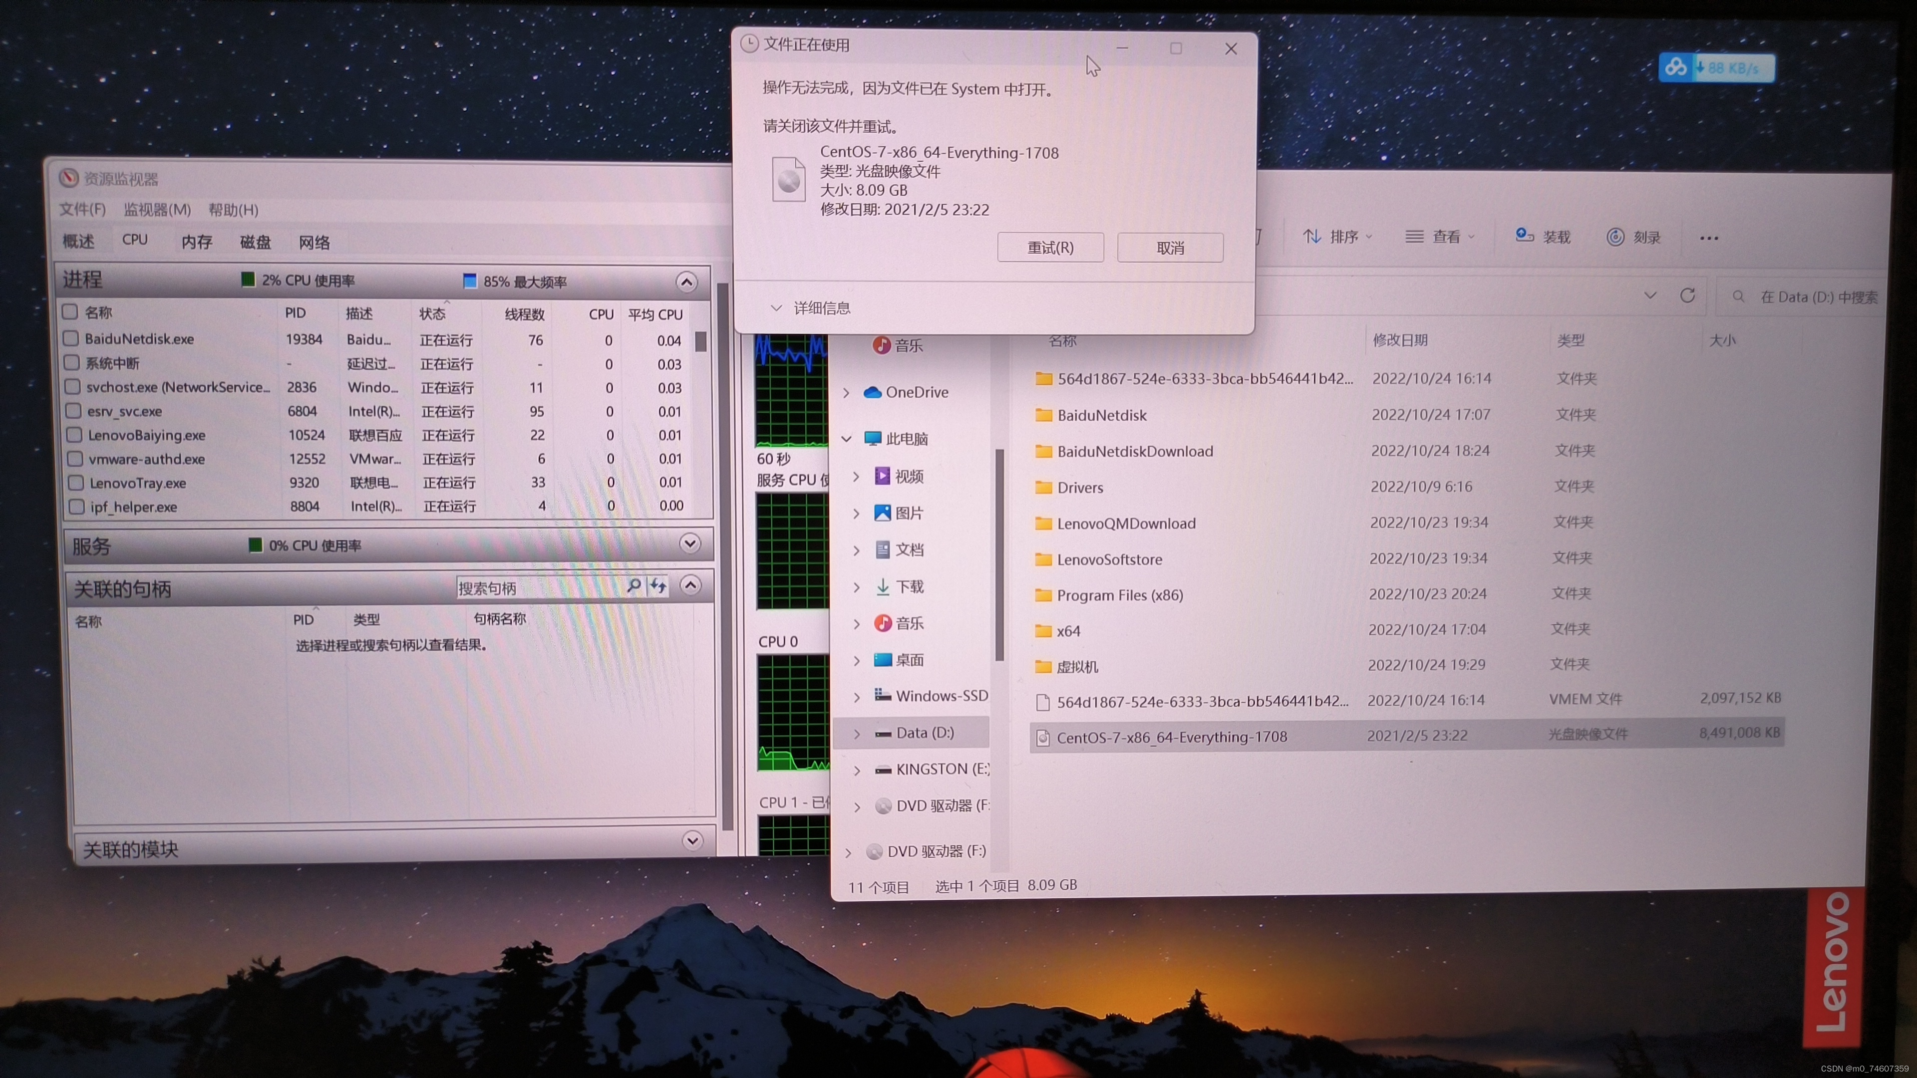Viewport: 1917px width, 1078px height.
Task: Tick the vmware-authd.exe checkbox
Action: point(74,459)
